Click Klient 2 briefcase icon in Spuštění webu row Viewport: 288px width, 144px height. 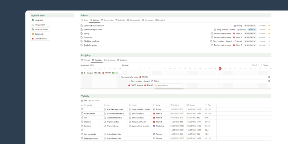[x=234, y=45]
